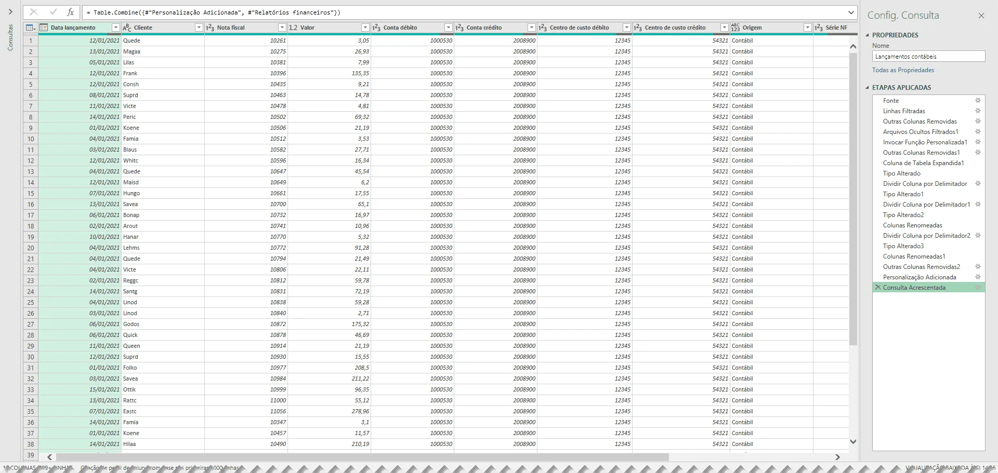Expand the formula bar with the down arrow
The width and height of the screenshot is (998, 473).
click(851, 12)
